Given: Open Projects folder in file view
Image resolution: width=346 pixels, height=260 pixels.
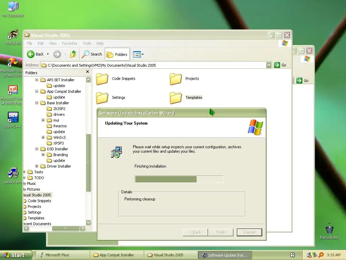Looking at the screenshot, I should pos(184,79).
